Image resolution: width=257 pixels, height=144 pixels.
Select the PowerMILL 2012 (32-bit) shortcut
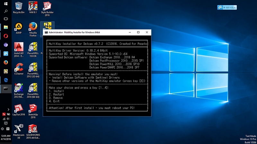[33, 70]
